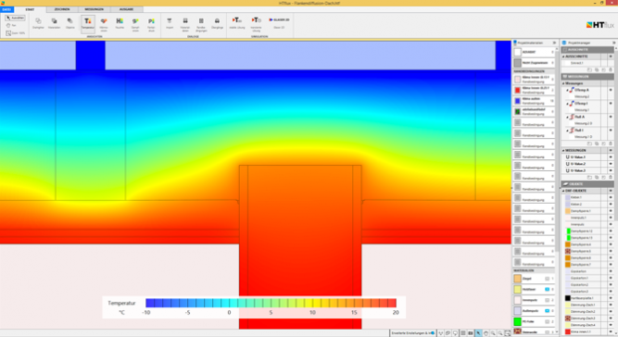Image resolution: width=618 pixels, height=337 pixels.
Task: Toggle visibility of Fluß A
Action: (x=611, y=117)
